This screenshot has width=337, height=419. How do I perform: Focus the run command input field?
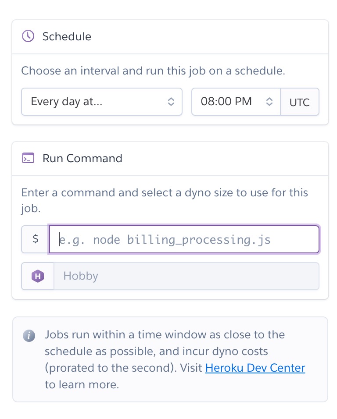point(184,240)
